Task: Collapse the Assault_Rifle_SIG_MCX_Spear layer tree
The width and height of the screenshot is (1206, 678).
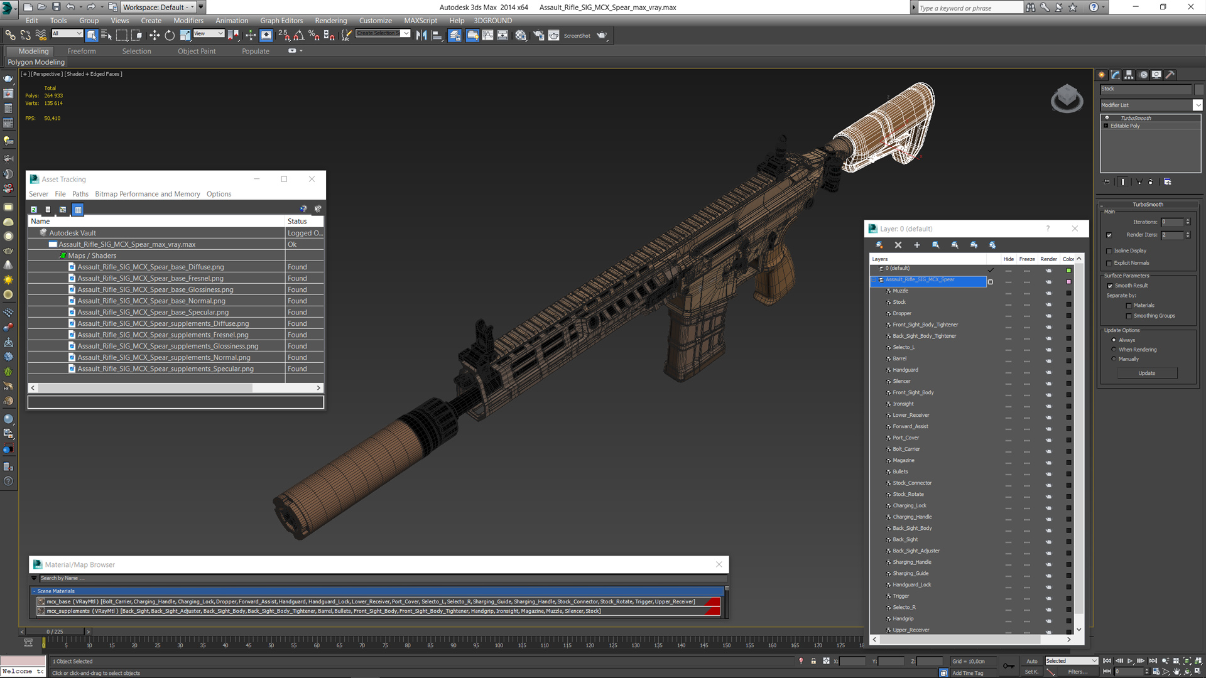Action: (873, 280)
